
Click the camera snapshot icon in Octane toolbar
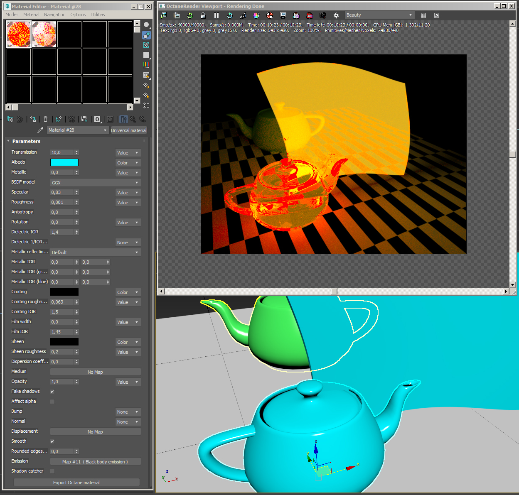coord(323,15)
